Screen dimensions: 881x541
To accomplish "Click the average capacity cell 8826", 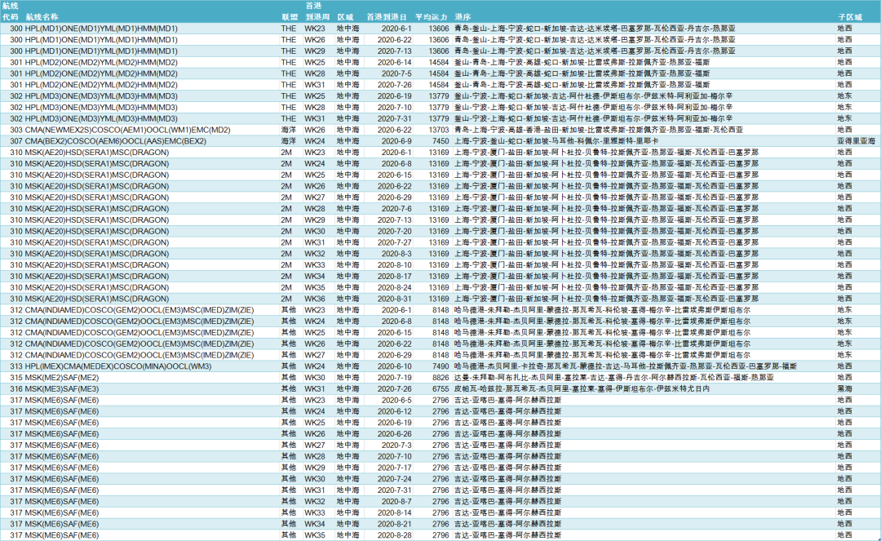I will coord(440,378).
